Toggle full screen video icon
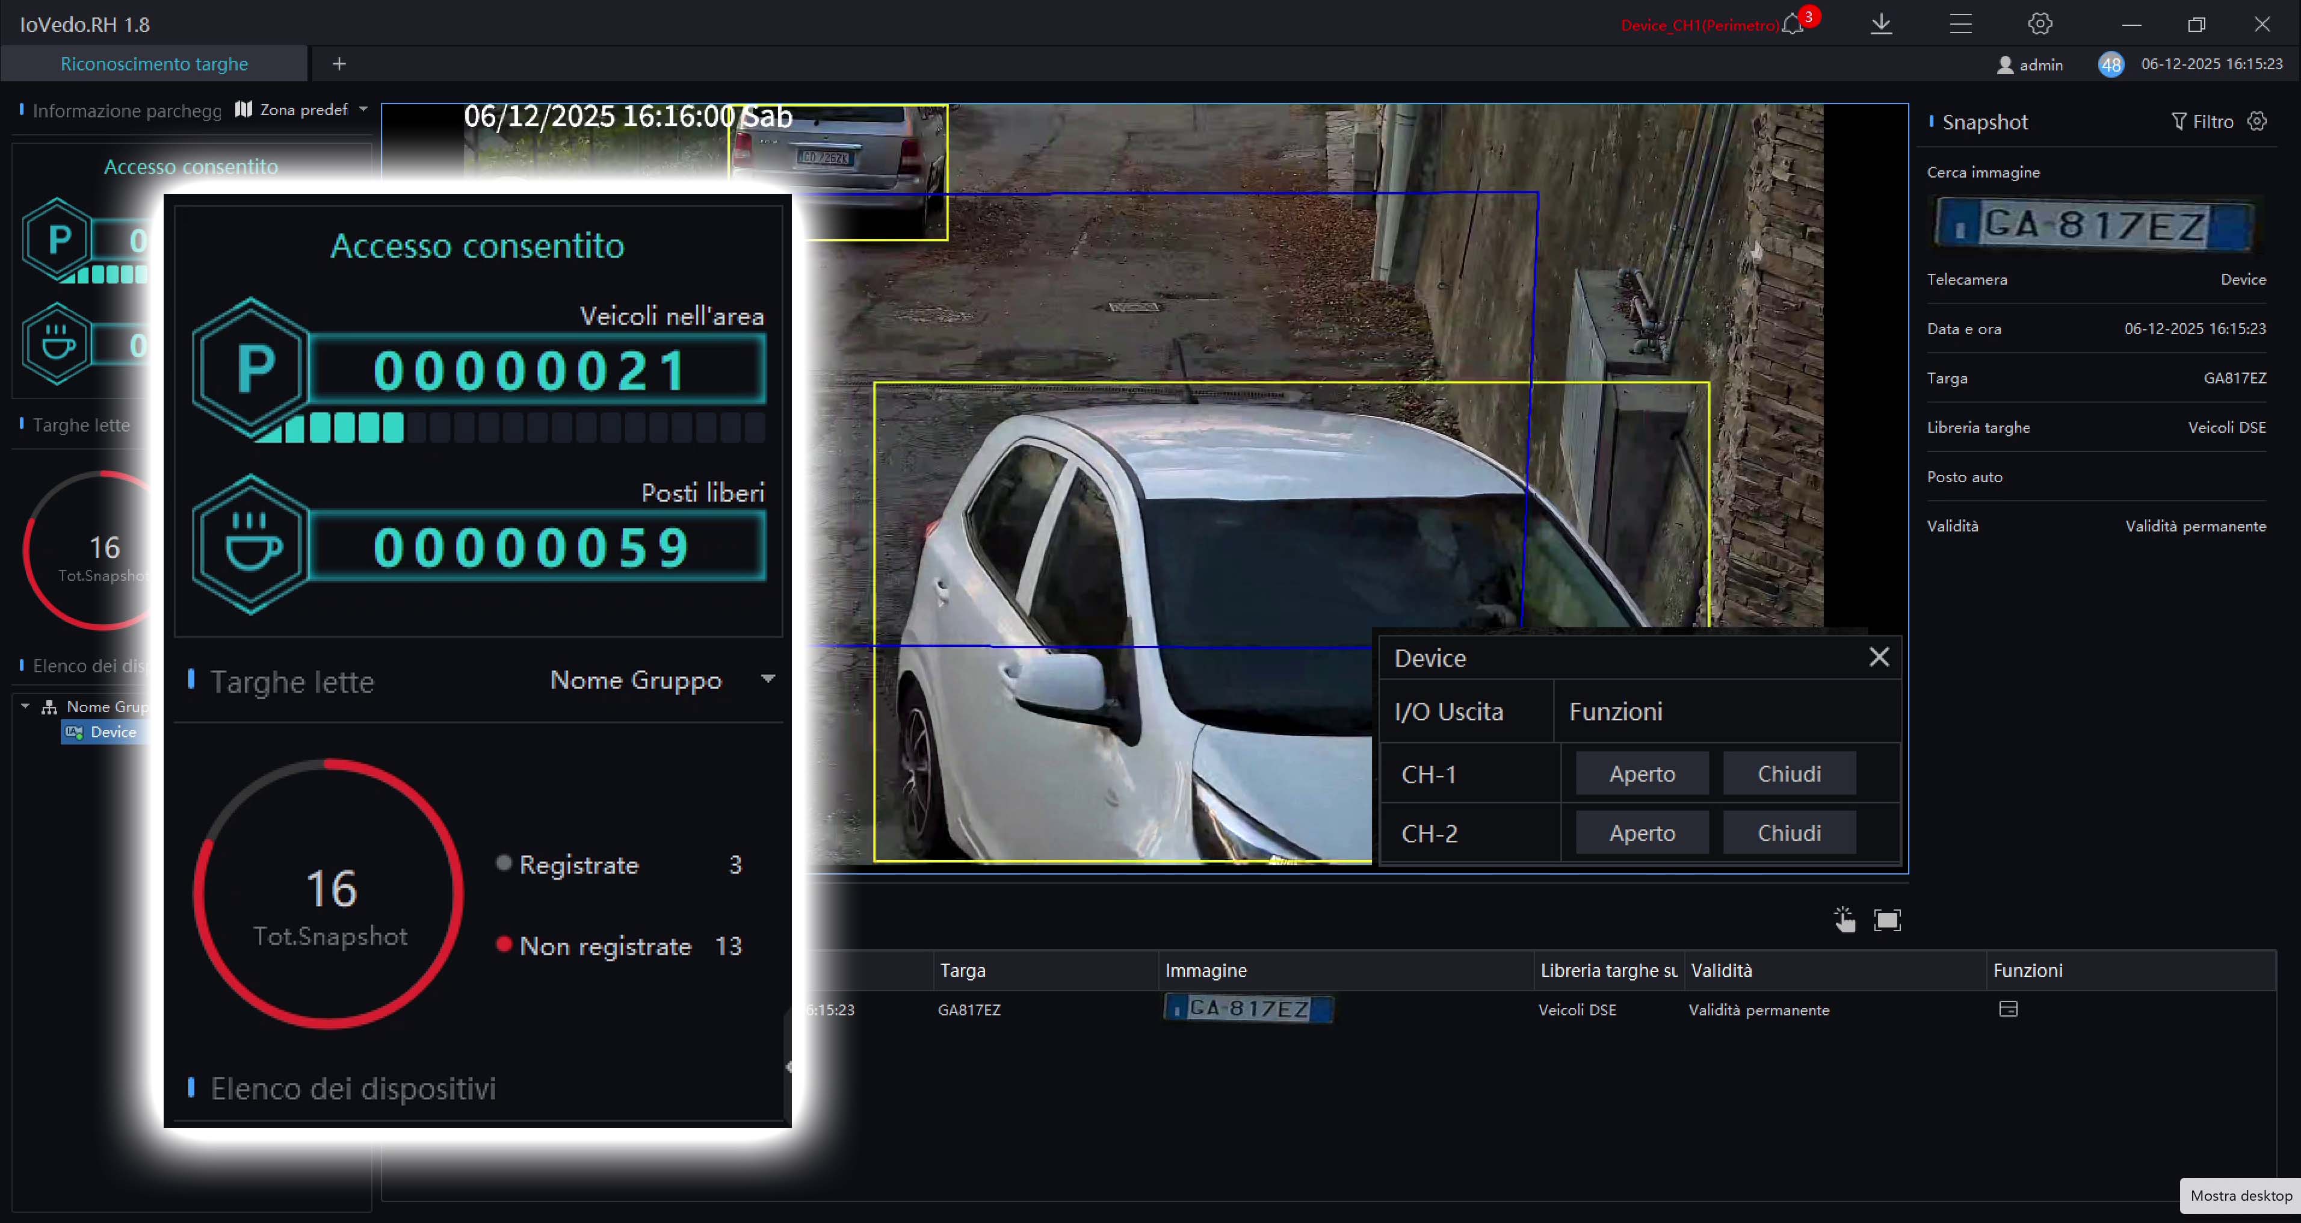Viewport: 2301px width, 1223px height. pos(1888,920)
